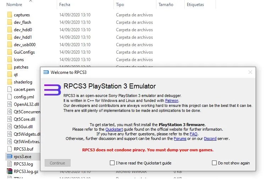279x179 pixels.
Task: Click the cacert.pem file icon
Action: (10, 89)
